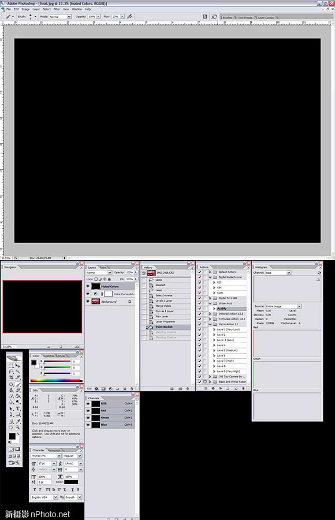Hide the Muted Colors layer

[88, 286]
